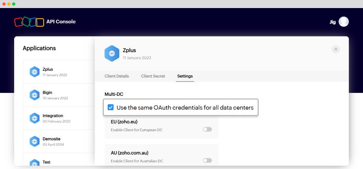Screen dimensions: 363x169
Task: Switch to the Client Details tab
Action: pos(117,76)
